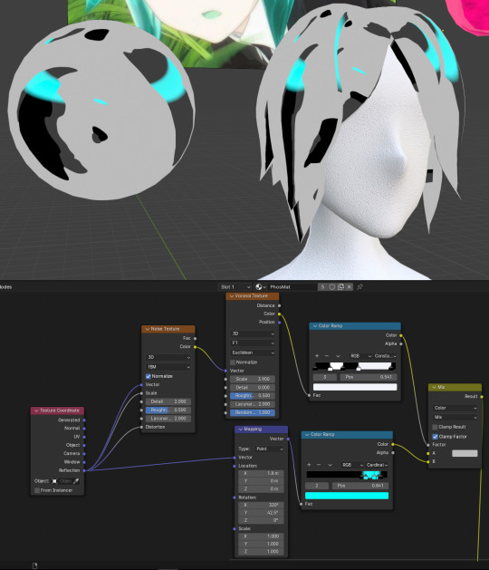Add stop in upper Color Ramp (plus)
Viewport: 489px width, 570px height.
click(317, 356)
